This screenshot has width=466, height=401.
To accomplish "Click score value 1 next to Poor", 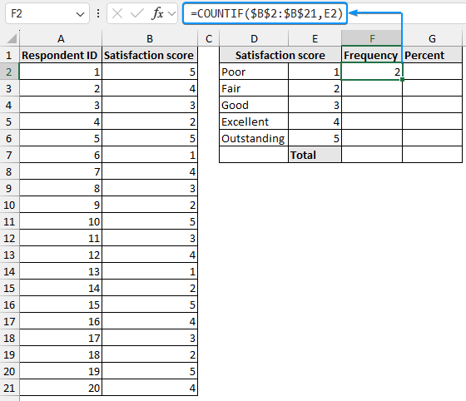I will click(315, 72).
